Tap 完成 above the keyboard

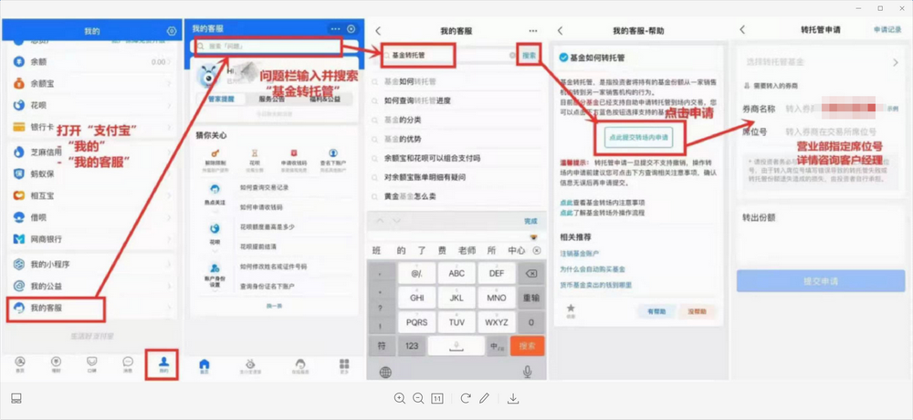point(530,221)
